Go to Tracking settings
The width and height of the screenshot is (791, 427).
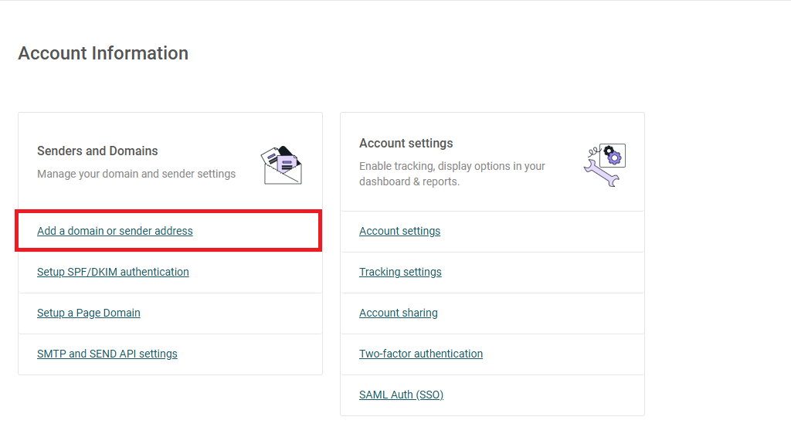(400, 272)
